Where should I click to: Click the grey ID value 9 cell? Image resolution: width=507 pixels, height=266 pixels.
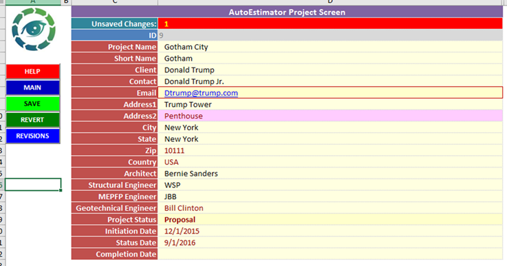(x=330, y=35)
